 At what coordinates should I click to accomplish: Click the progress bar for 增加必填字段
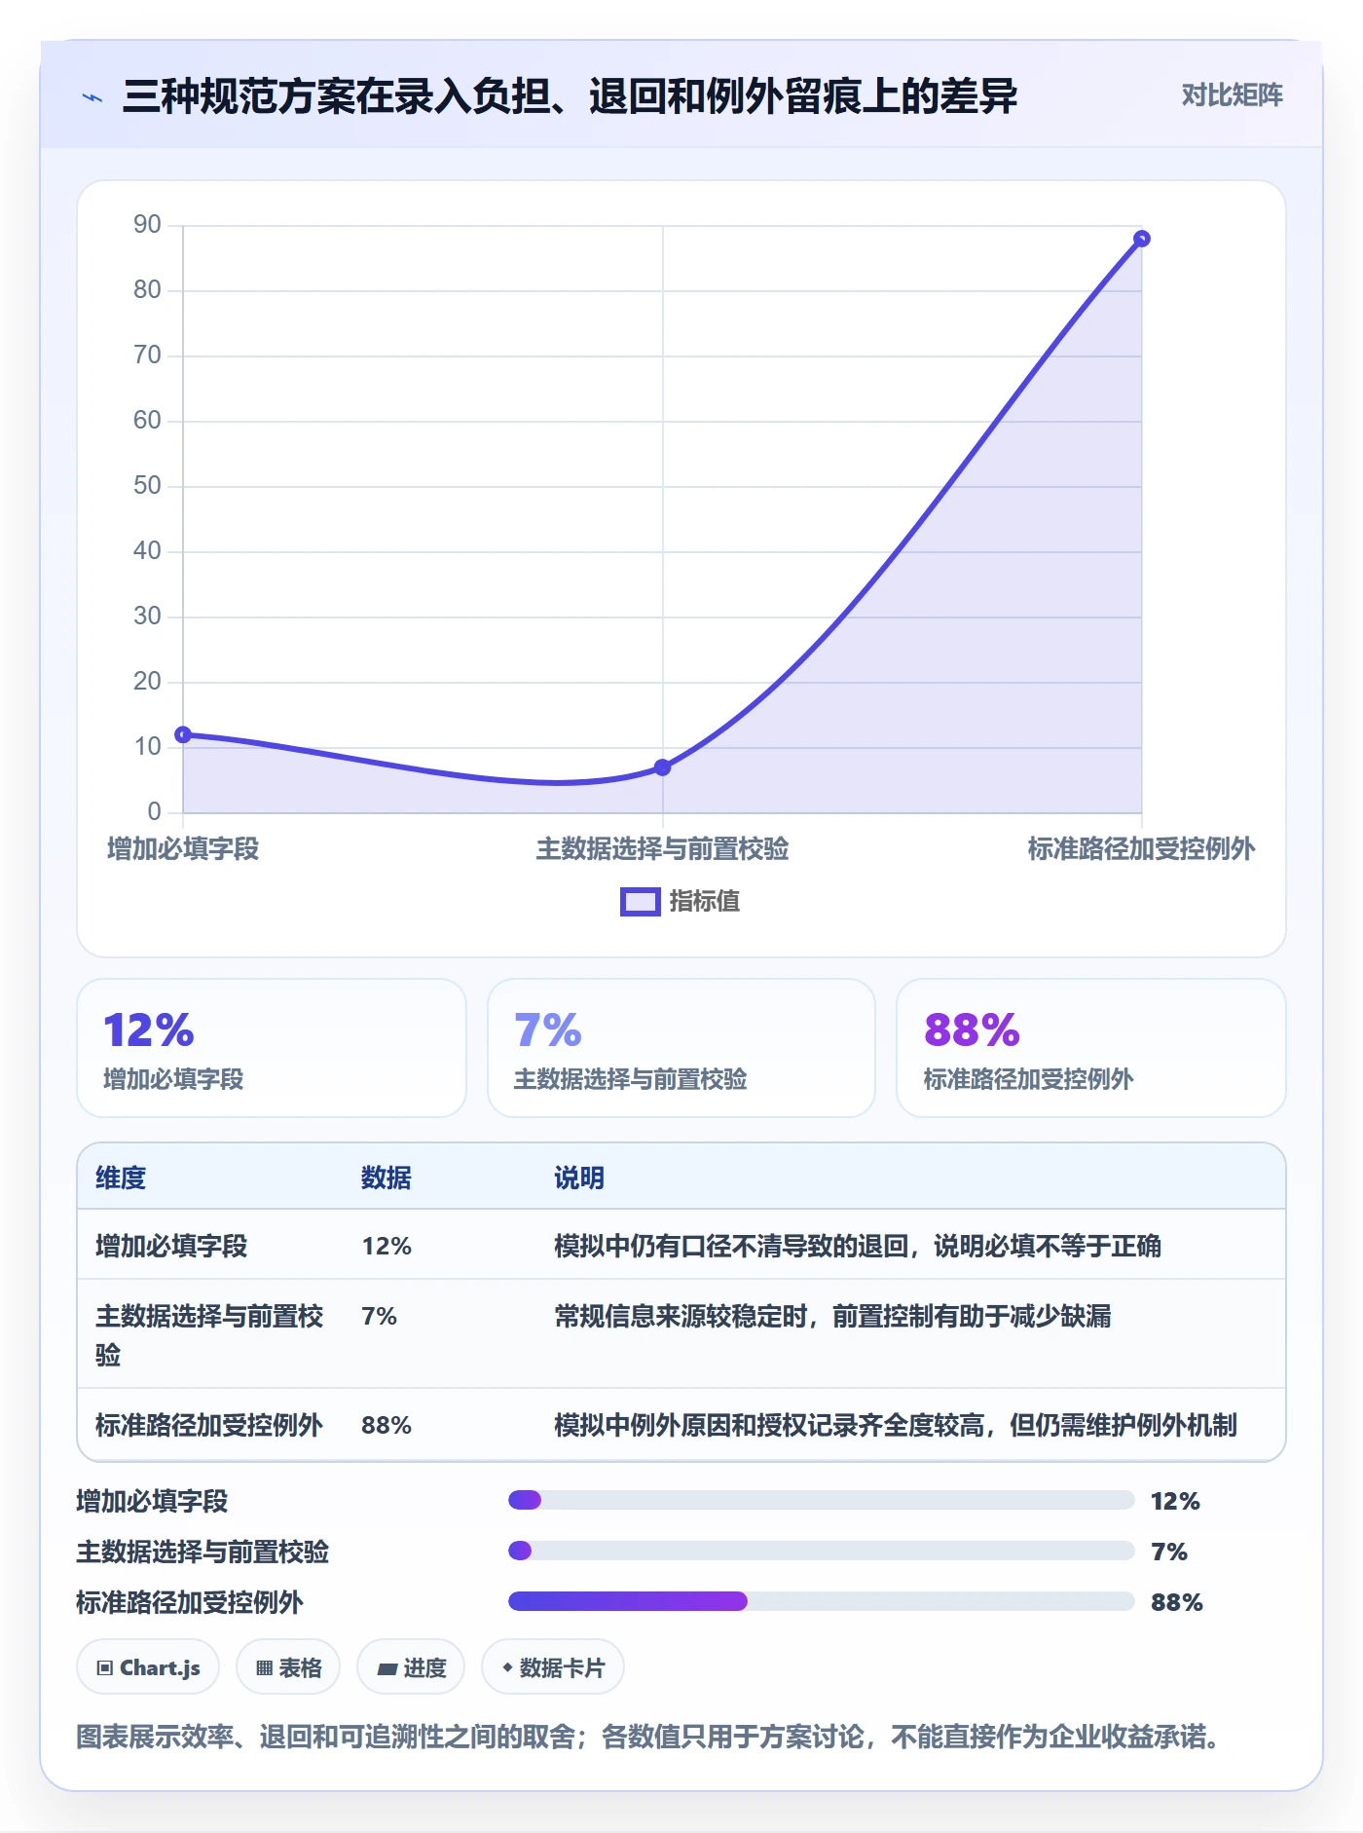coord(822,1500)
